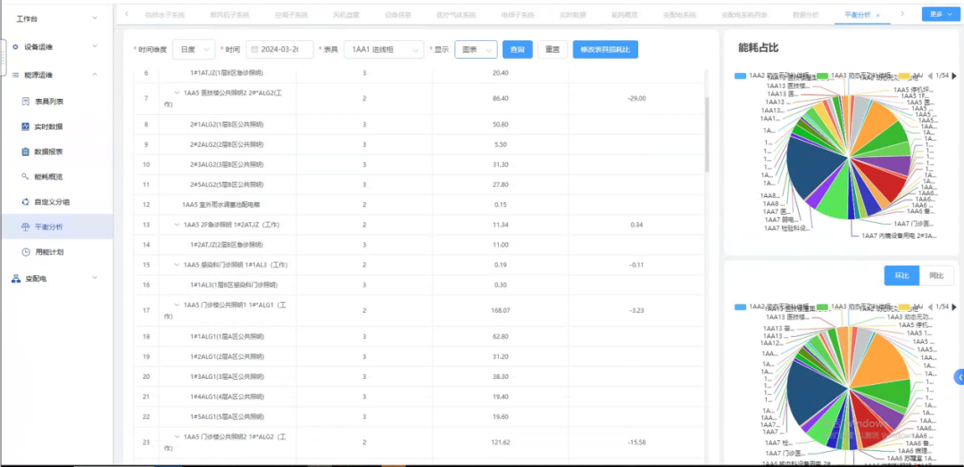Click 自定义分组 icon in sidebar
The height and width of the screenshot is (467, 964).
(25, 201)
